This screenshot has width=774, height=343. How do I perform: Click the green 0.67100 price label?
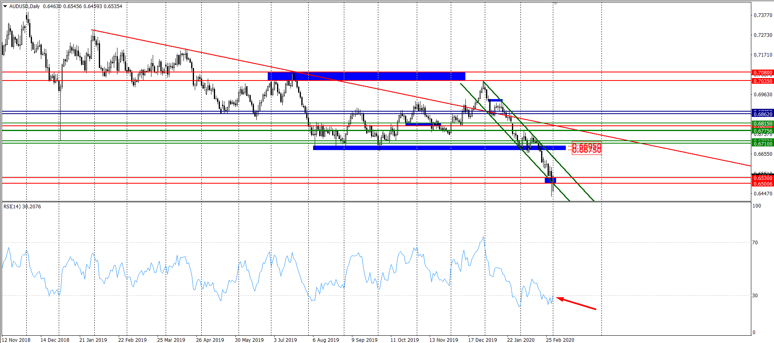tap(762, 144)
